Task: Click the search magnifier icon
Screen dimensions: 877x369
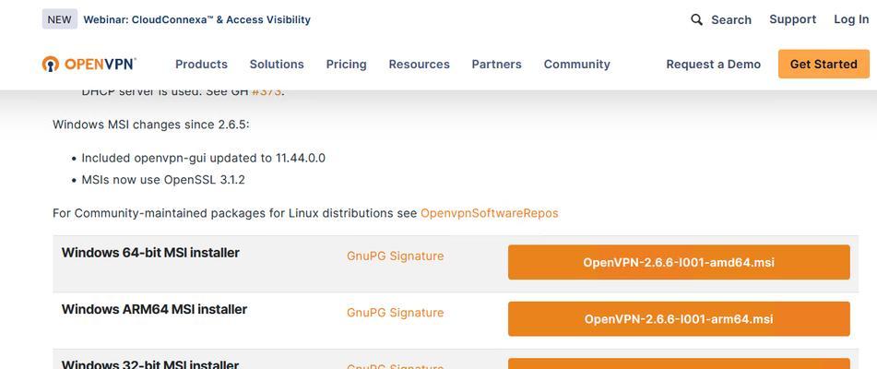Action: point(697,19)
